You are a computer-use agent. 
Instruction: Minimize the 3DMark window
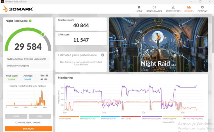[191, 2]
